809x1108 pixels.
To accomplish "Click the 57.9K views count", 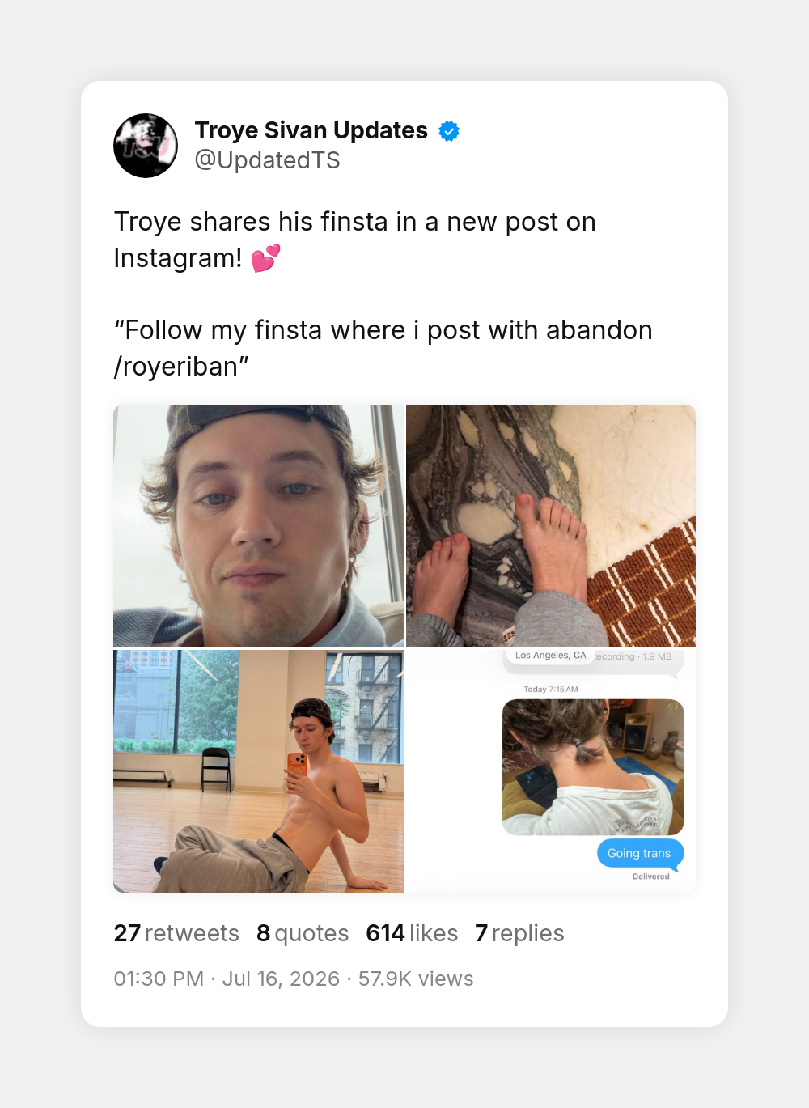I will point(416,979).
